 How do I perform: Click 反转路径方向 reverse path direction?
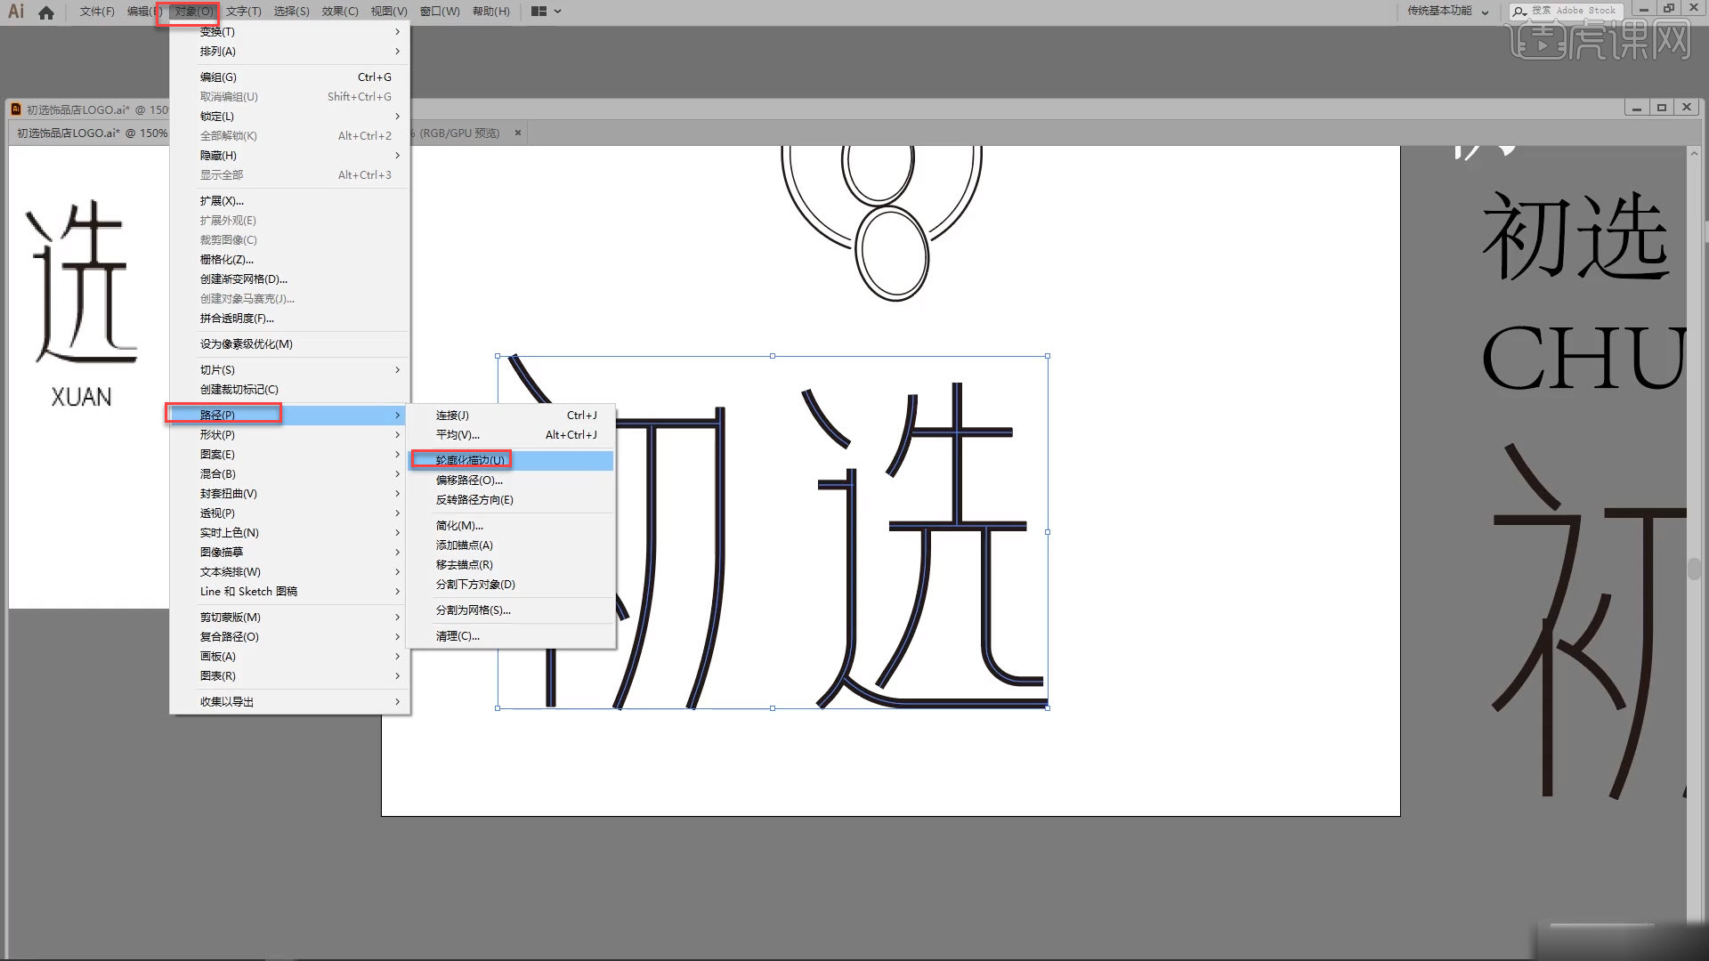[474, 498]
